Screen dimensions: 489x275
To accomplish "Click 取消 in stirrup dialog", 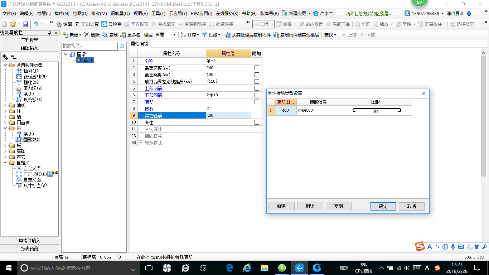I will 412,206.
